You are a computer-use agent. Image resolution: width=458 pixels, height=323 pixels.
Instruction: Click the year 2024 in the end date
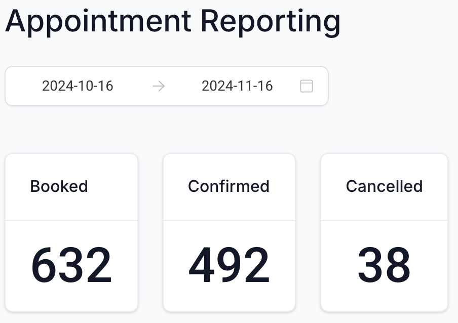[216, 86]
